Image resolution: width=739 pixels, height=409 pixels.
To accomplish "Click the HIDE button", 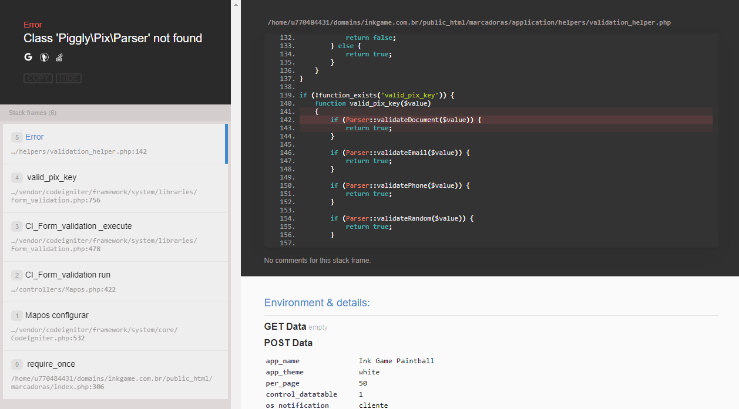I will [x=69, y=78].
